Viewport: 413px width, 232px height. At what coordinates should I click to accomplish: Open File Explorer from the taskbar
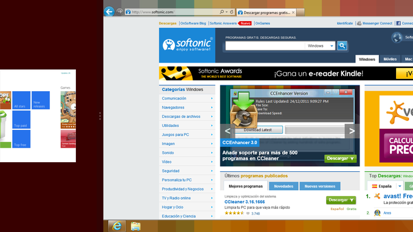[x=135, y=226]
